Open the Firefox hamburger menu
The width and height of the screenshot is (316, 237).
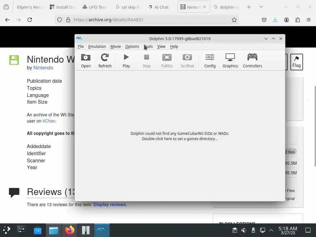point(309,20)
